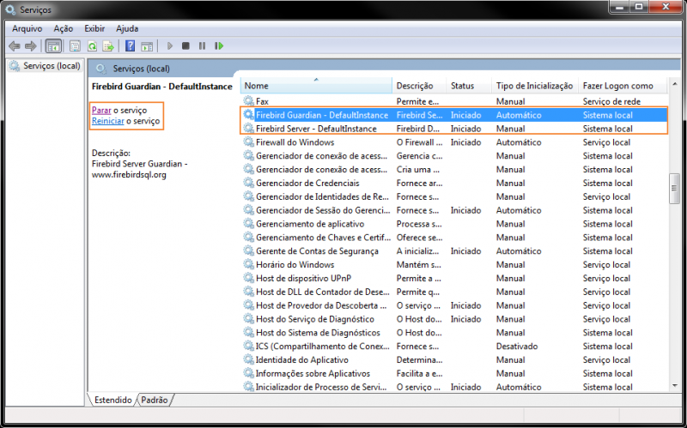
Task: Select Informações sobre Aplicativos service
Action: pos(454,373)
